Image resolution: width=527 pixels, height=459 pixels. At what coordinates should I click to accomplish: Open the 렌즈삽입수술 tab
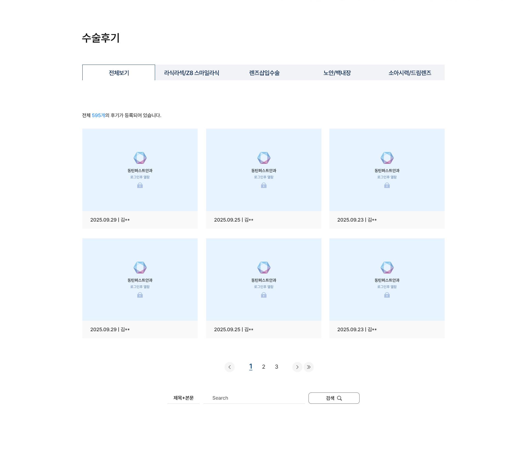(x=264, y=73)
